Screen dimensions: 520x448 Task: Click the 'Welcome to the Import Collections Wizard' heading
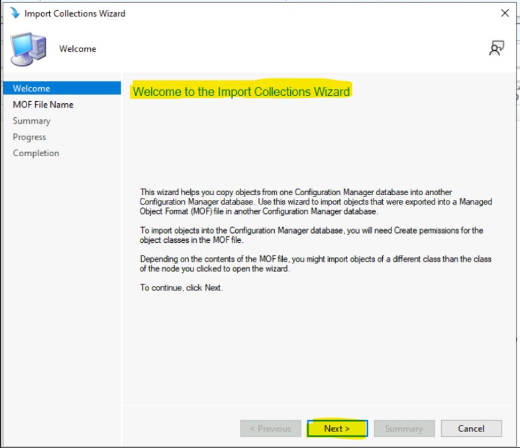pos(241,91)
